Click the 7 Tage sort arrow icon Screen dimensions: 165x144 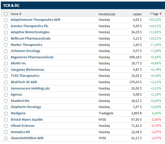point(160,14)
